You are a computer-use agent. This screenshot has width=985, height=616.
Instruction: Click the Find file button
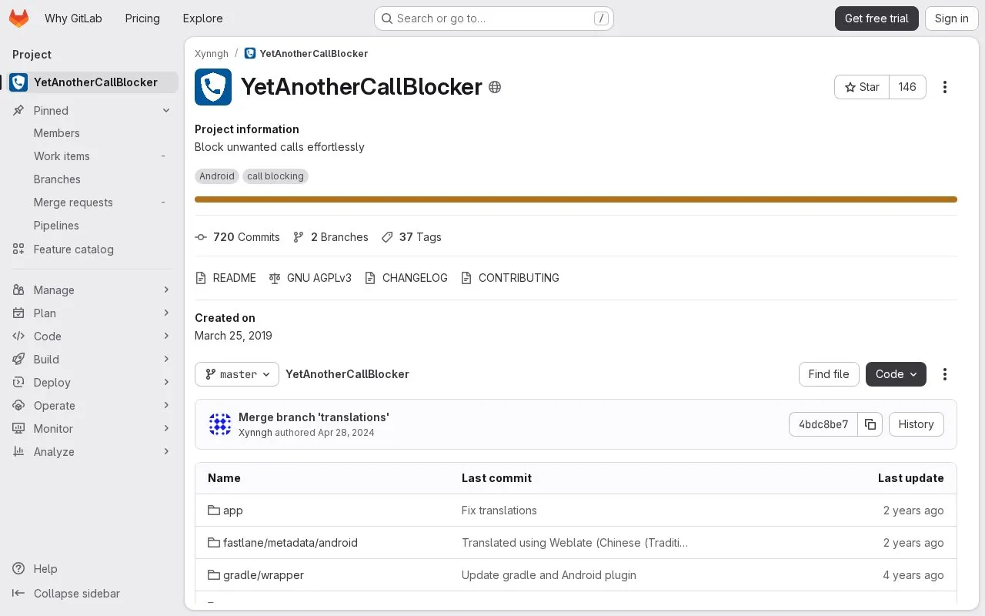829,374
